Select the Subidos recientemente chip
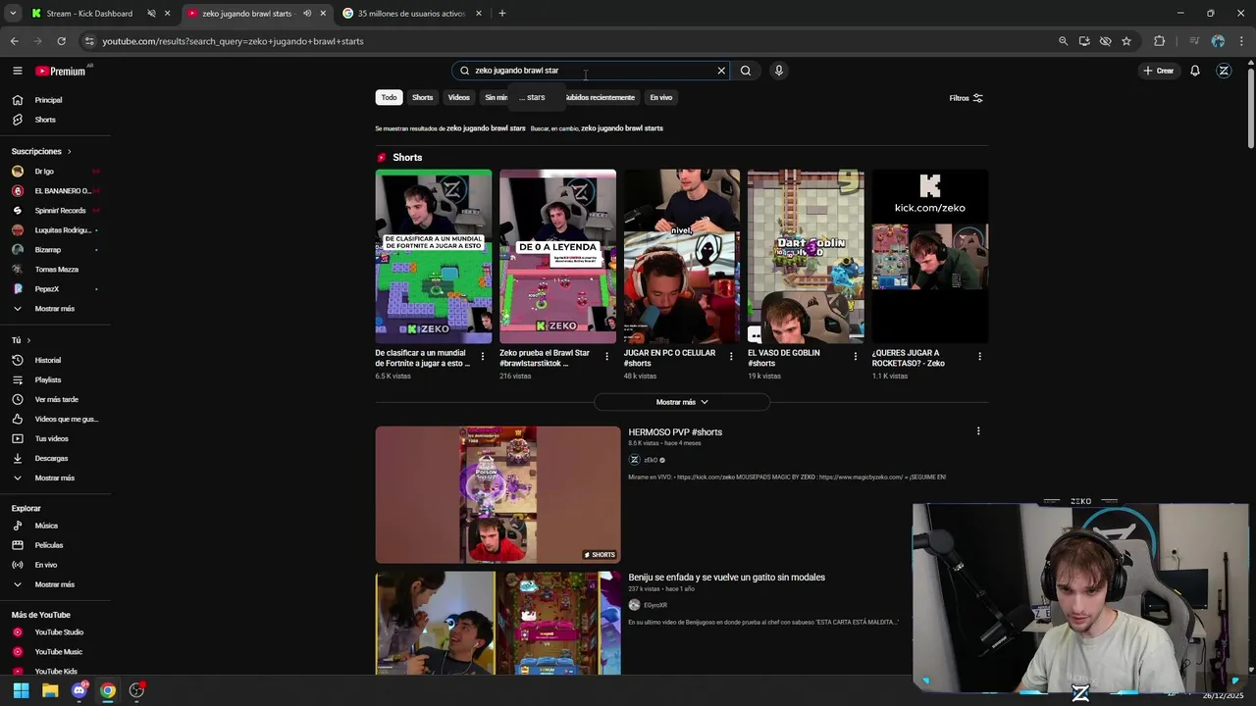1256x706 pixels. coord(600,97)
